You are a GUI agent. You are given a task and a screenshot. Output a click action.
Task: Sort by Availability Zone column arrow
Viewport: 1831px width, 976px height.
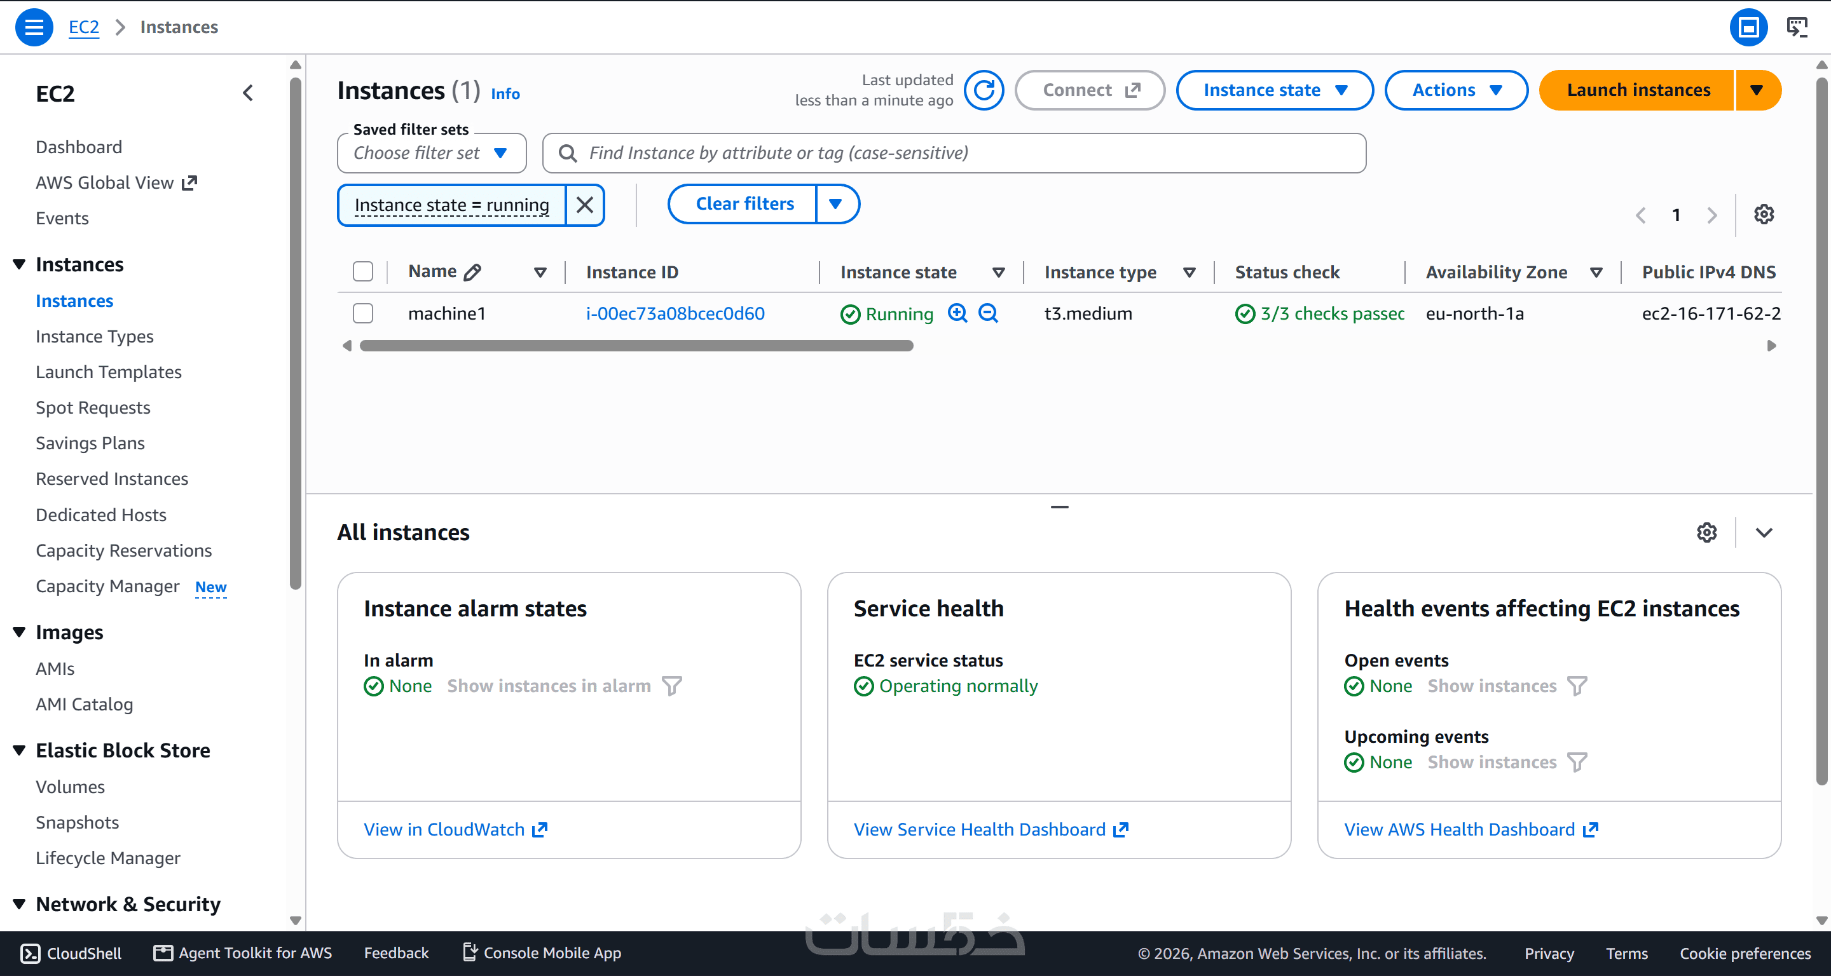[1596, 272]
